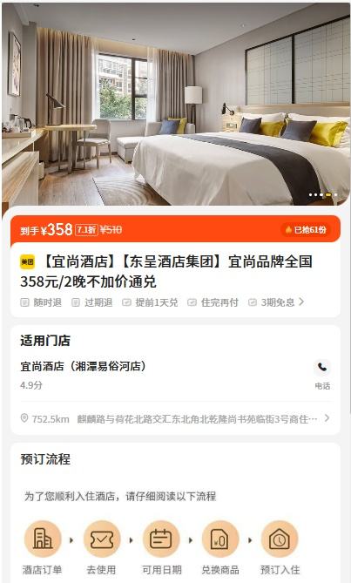The image size is (351, 583).
Task: Open the 随时退 policy tag
Action: click(41, 302)
